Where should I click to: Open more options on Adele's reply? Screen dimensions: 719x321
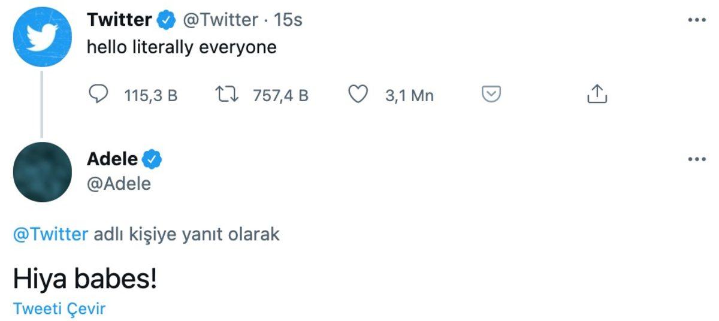tap(697, 159)
